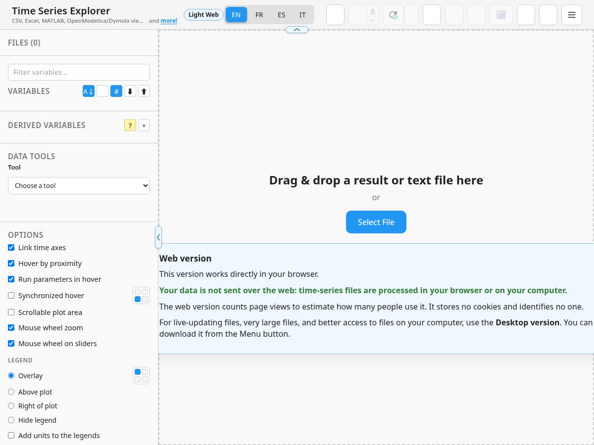Screen dimensions: 594x445
Task: Open the 'more!' link in header
Action: [x=169, y=21]
